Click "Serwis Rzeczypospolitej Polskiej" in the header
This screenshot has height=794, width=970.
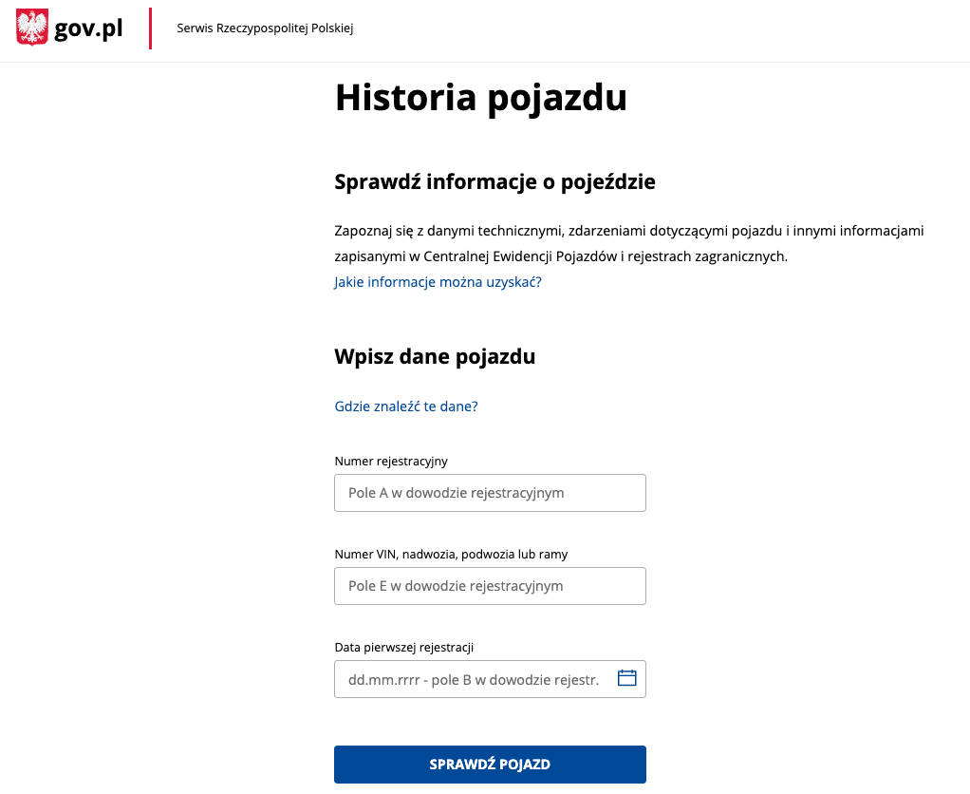[x=263, y=28]
